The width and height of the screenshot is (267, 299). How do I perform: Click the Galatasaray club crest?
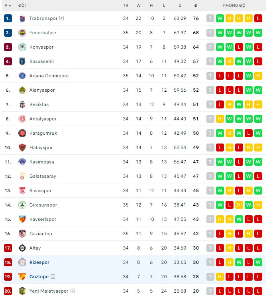pos(22,176)
